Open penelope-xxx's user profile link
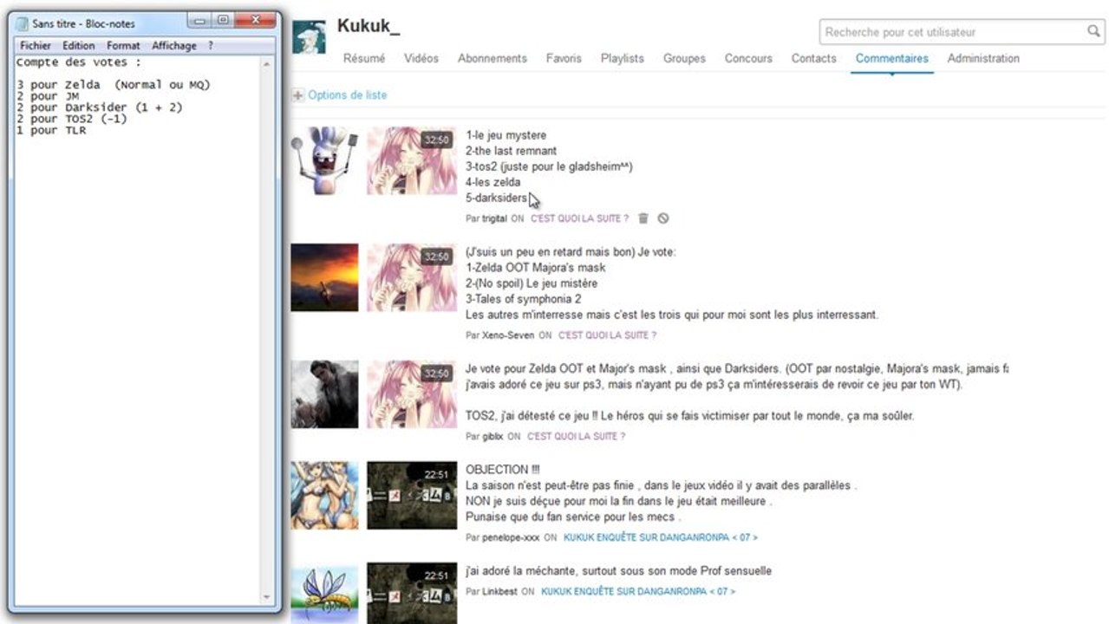This screenshot has width=1109, height=624. [x=511, y=538]
